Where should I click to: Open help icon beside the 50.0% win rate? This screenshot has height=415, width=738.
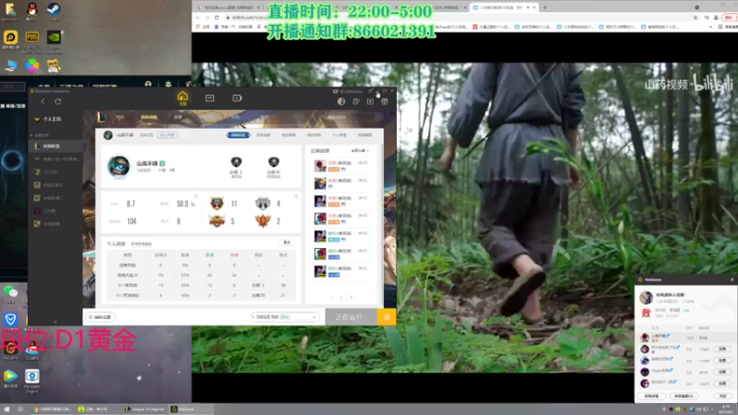(x=196, y=196)
